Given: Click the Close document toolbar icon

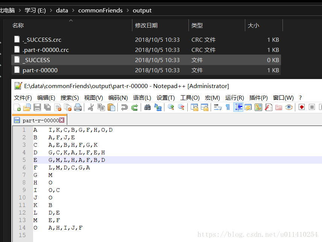Looking at the screenshot, I should 58,107.
